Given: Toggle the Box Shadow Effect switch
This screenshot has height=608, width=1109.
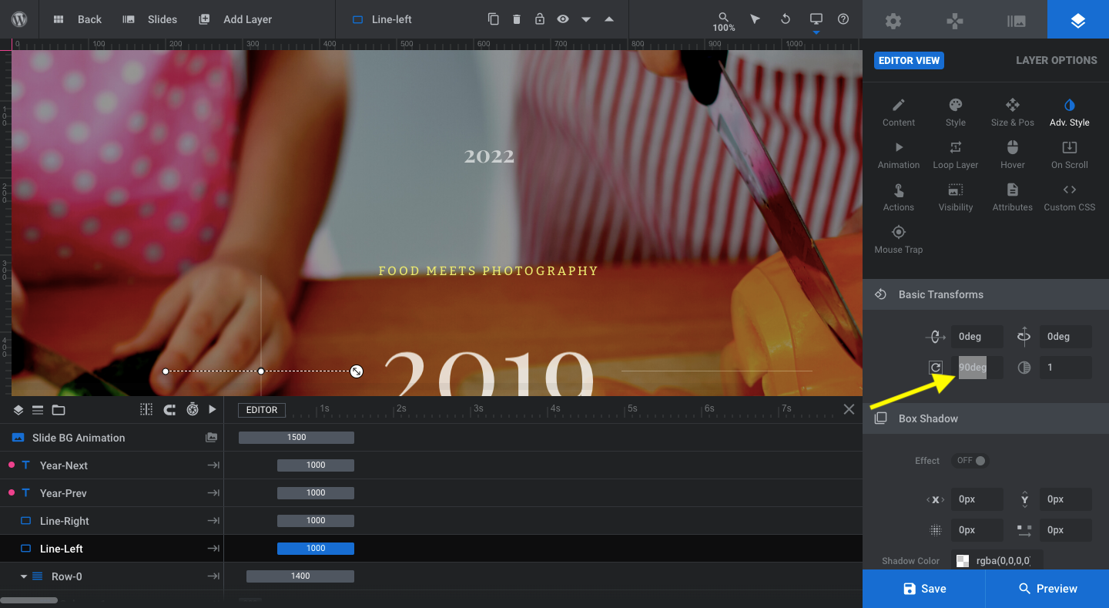Looking at the screenshot, I should point(970,461).
